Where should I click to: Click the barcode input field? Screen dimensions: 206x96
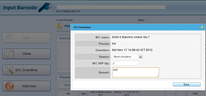click(x=111, y=7)
